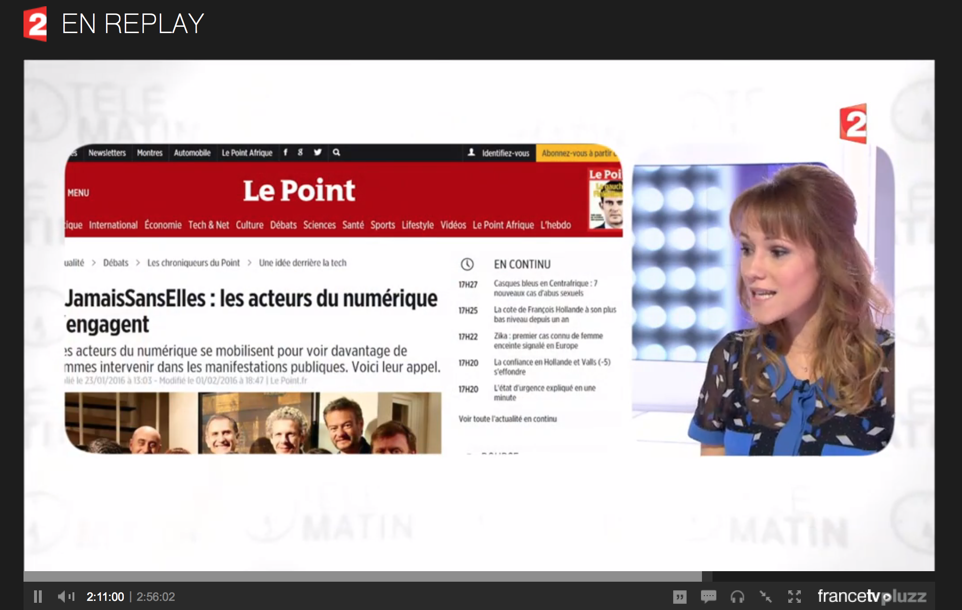Viewport: 962px width, 610px height.
Task: Click the Facebook icon in Le Point top bar
Action: click(285, 152)
